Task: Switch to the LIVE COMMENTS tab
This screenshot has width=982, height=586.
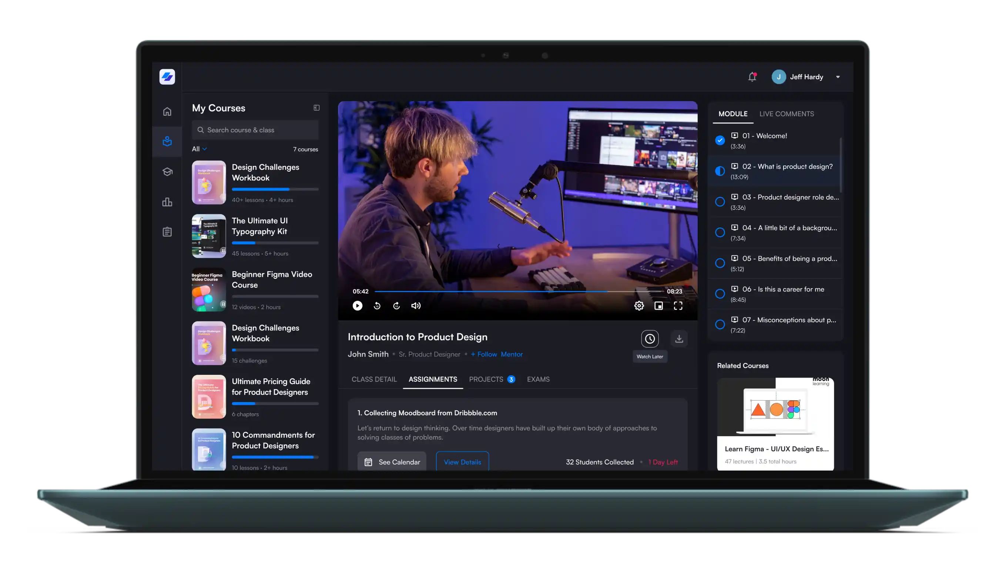Action: pyautogui.click(x=786, y=114)
